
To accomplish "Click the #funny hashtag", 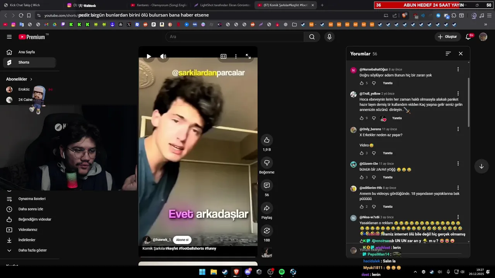I will coord(210,248).
